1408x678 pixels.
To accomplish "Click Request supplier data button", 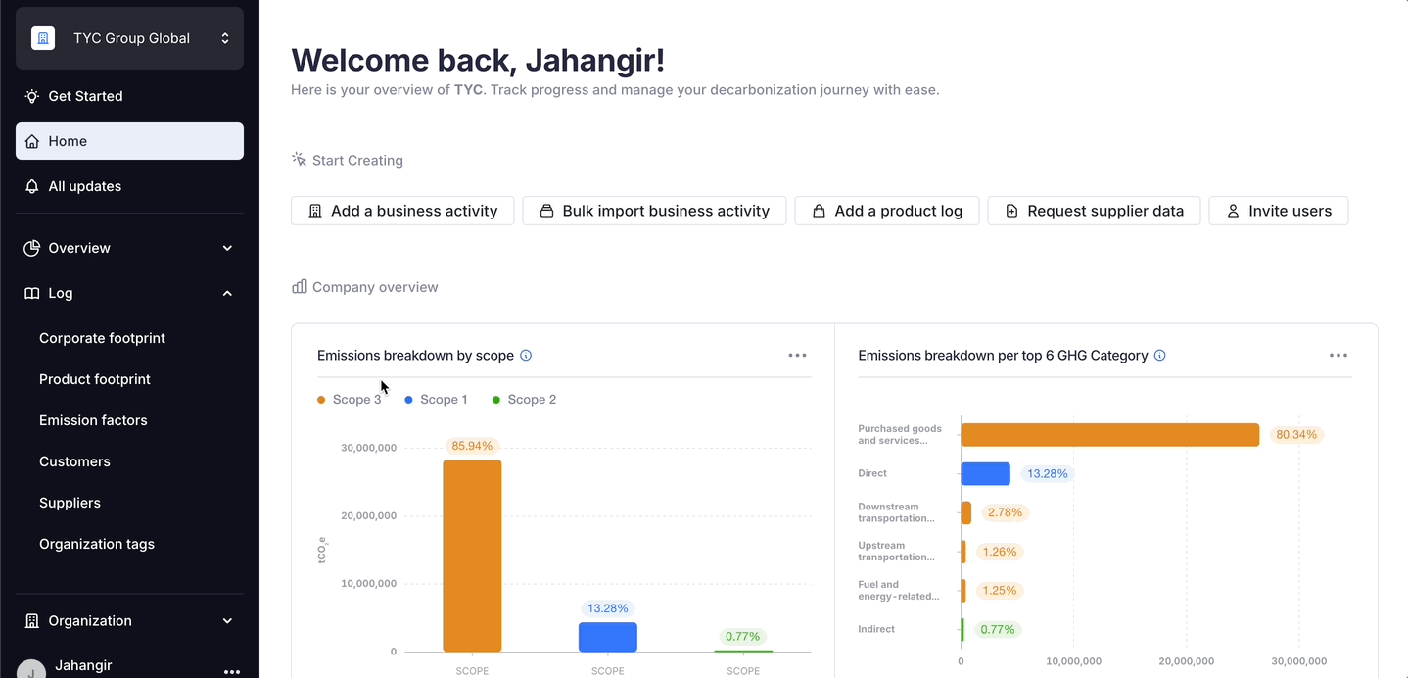I will point(1094,211).
